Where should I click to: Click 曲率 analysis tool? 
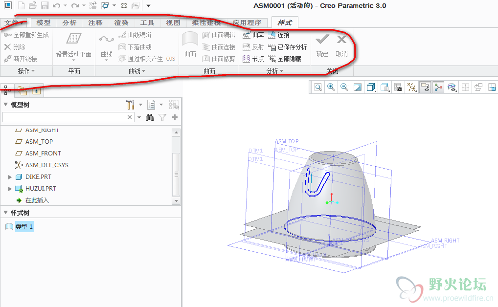click(253, 35)
